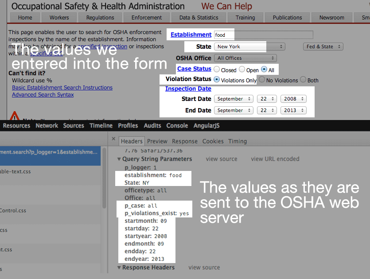Open the Regulations navigation tab
This screenshot has height=279, width=370.
100,18
